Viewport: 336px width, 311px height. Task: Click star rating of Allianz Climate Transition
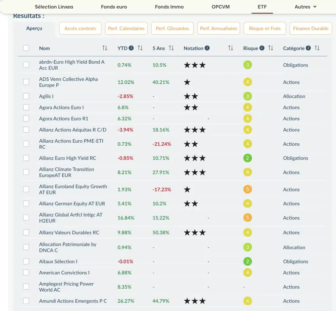pyautogui.click(x=195, y=172)
